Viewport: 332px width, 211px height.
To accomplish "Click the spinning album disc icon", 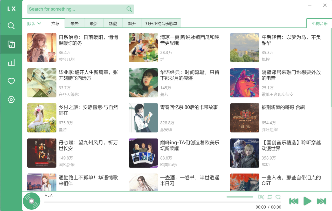I will [31, 201].
